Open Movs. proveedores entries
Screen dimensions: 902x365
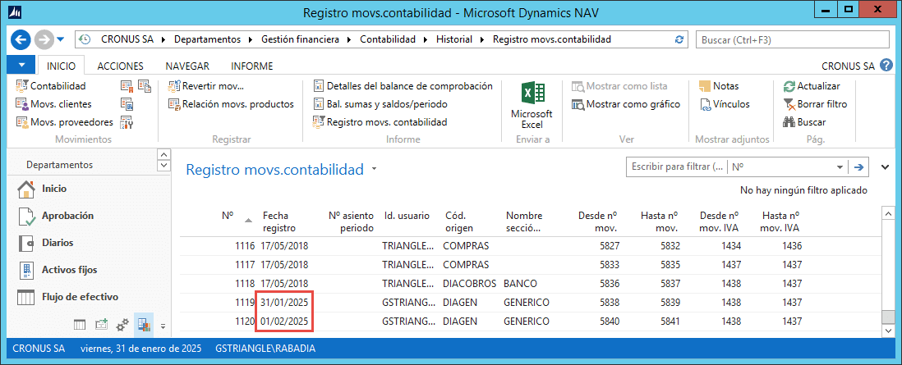64,122
